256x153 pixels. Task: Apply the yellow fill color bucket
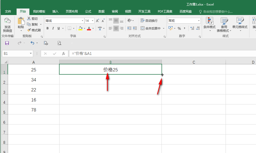[80, 28]
